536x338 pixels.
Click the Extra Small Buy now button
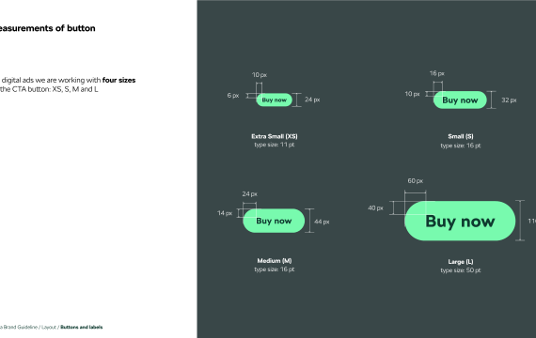[275, 100]
